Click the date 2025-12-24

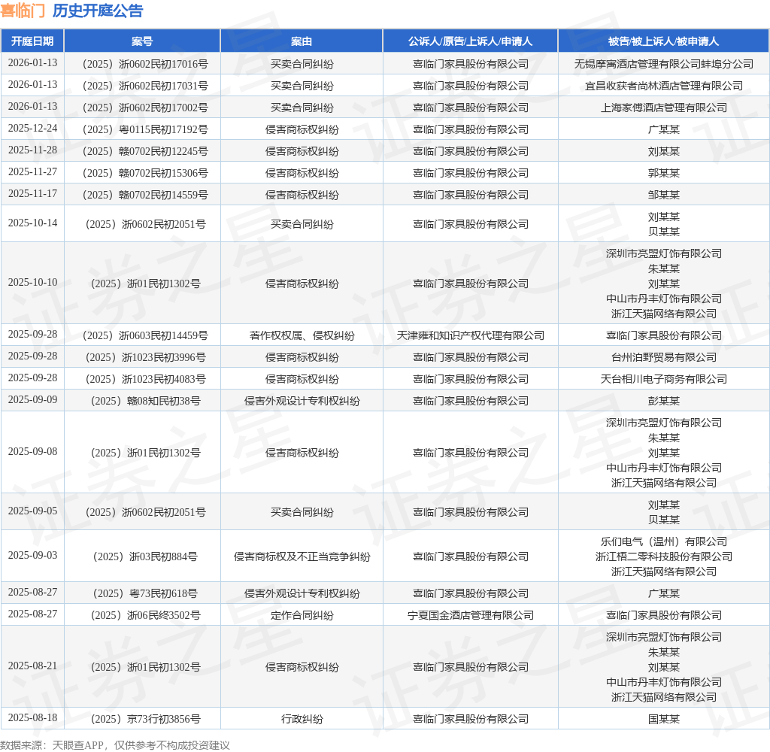(32, 128)
